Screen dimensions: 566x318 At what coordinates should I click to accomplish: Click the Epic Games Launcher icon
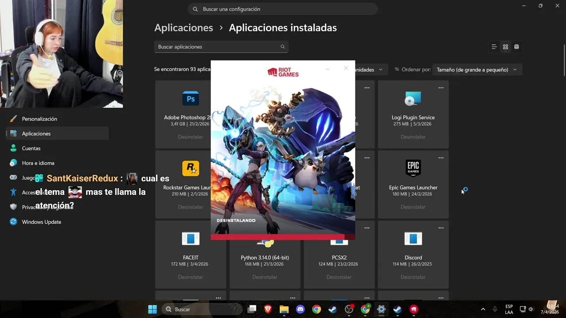coord(413,168)
